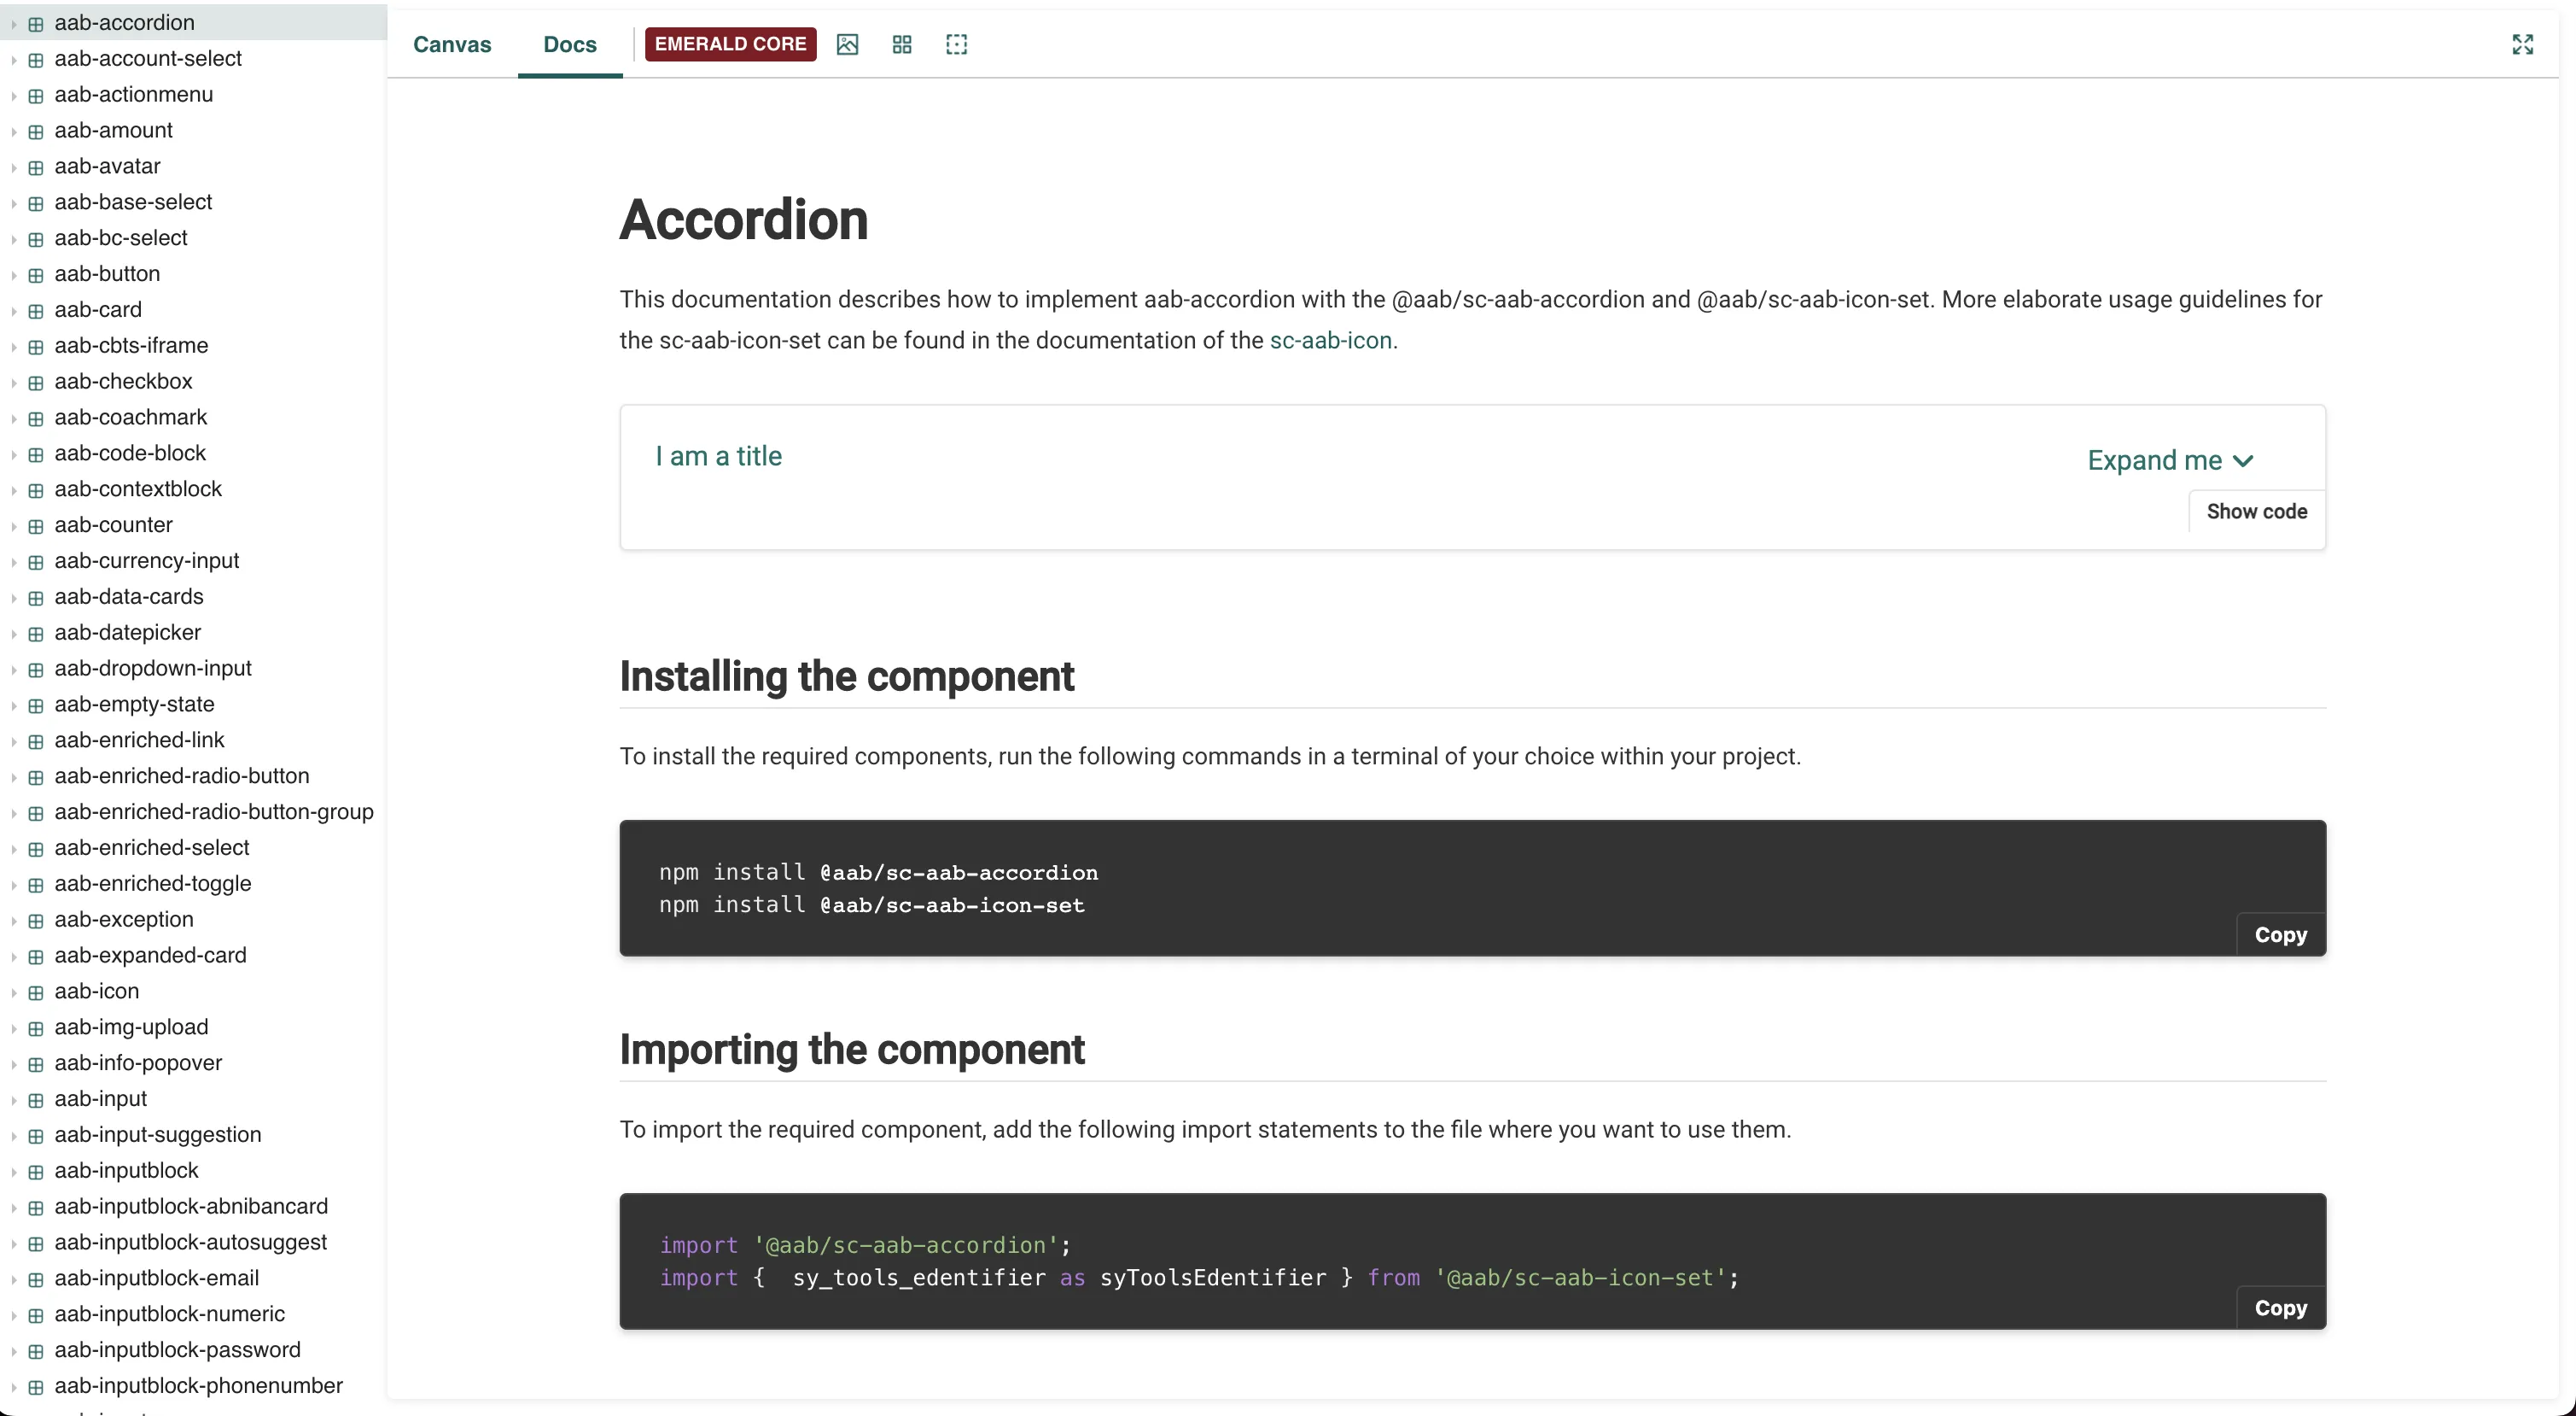The height and width of the screenshot is (1416, 2576).
Task: Click component icon beside aab-button
Action: click(x=36, y=275)
